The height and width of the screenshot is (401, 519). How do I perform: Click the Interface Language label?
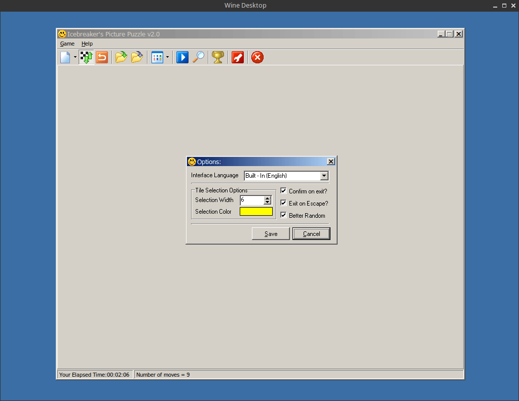point(214,175)
